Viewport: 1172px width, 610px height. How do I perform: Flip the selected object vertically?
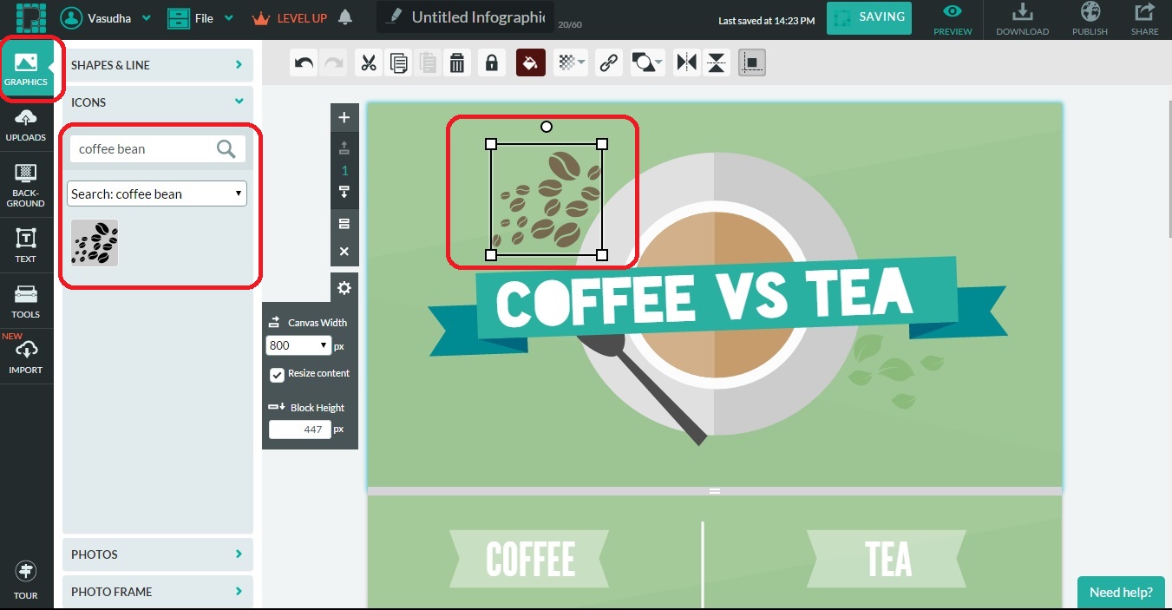[x=717, y=62]
